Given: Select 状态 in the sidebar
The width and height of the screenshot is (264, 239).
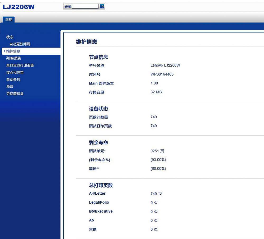Looking at the screenshot, I should (x=10, y=37).
